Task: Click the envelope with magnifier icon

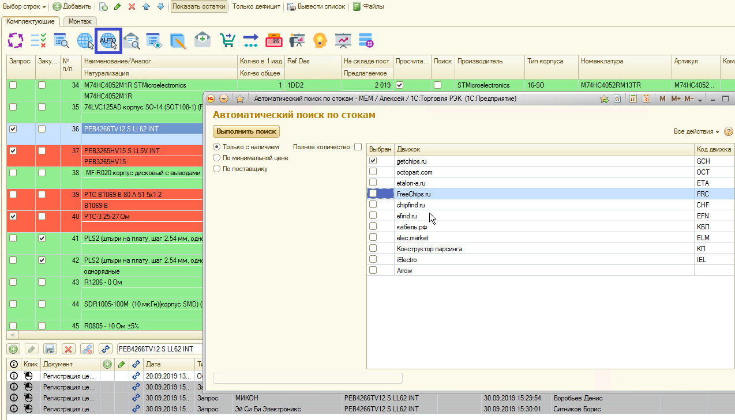Action: click(x=132, y=40)
